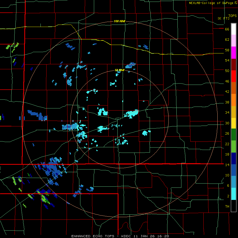Click the 66 legend scale value
Viewport: 238px width, 238px height.
click(x=227, y=29)
